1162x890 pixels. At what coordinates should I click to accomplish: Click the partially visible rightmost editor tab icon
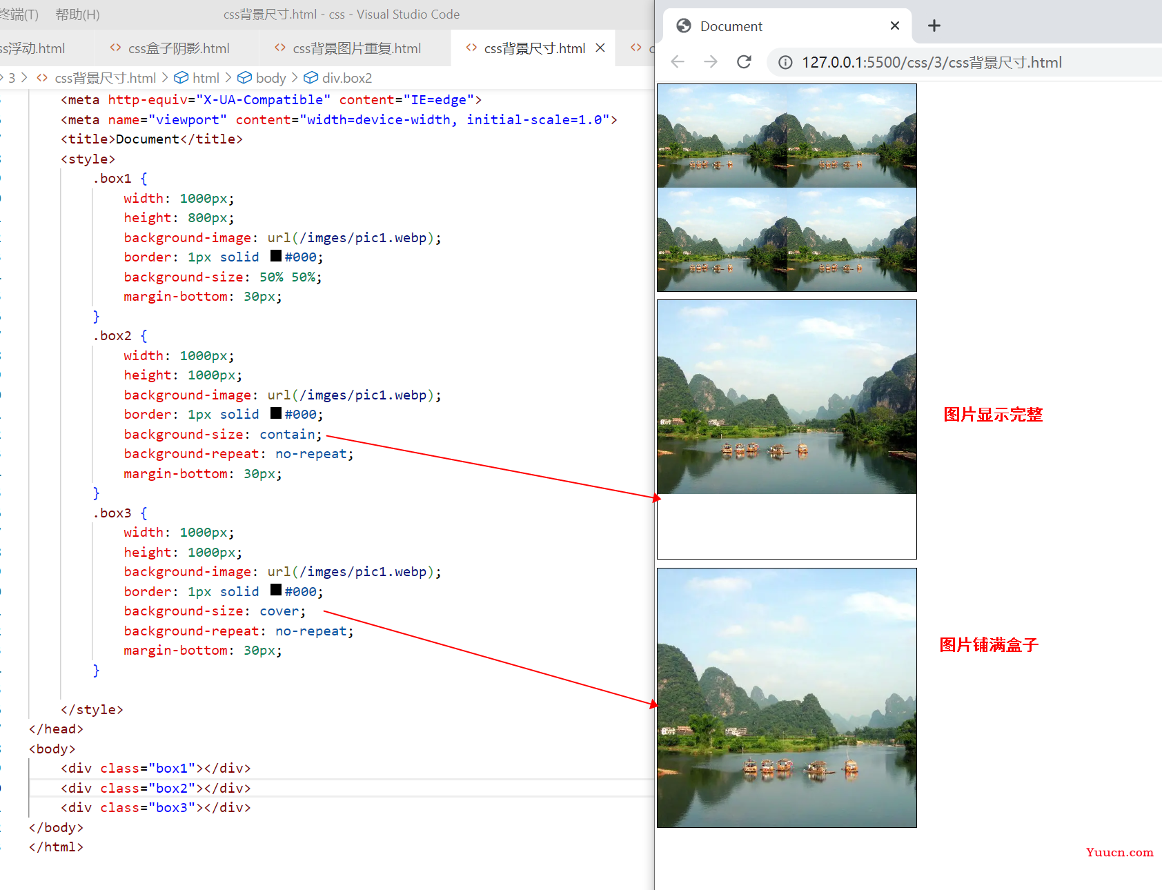[x=636, y=48]
